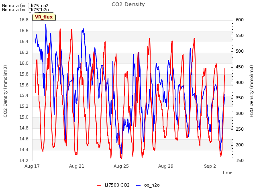
Task: Select the op_h2o legend label
Action: click(x=152, y=185)
